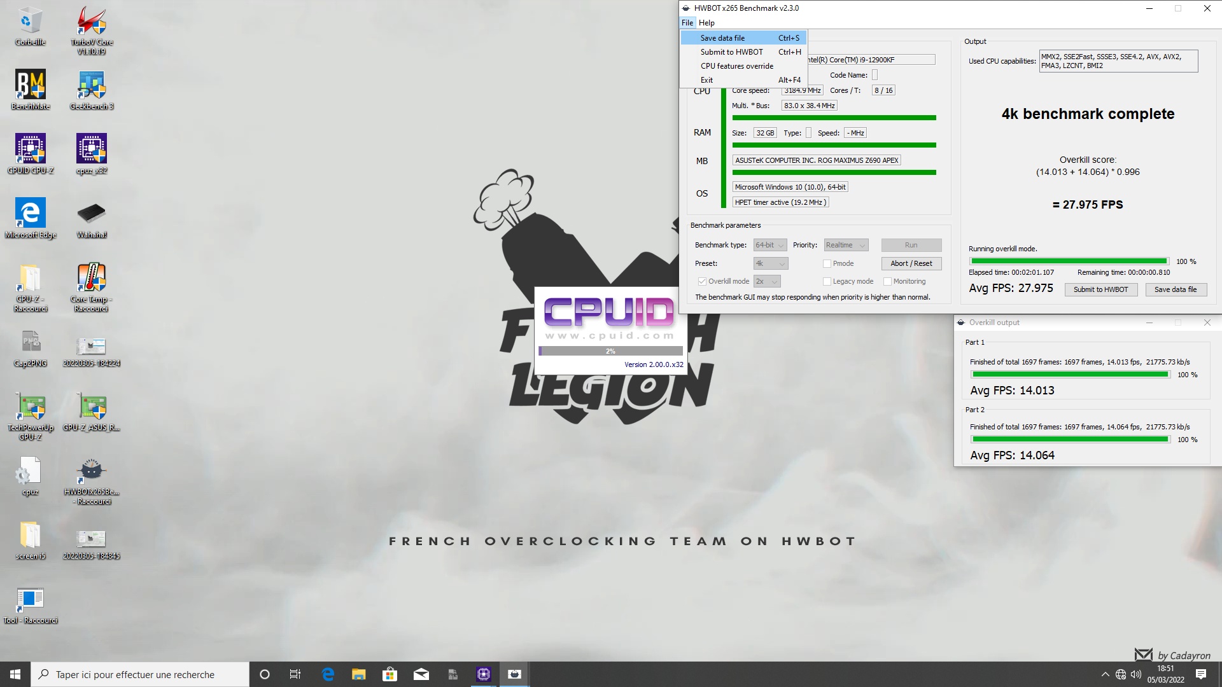Open the Cortana circle button

[x=265, y=674]
